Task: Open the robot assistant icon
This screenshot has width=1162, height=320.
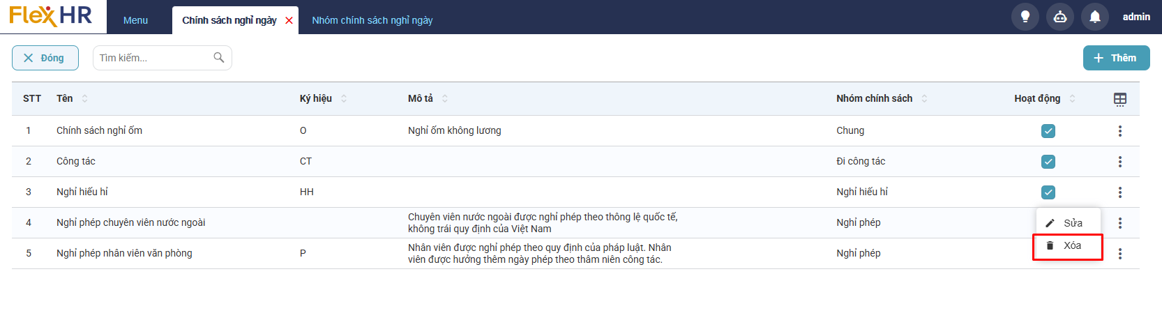Action: tap(1060, 17)
